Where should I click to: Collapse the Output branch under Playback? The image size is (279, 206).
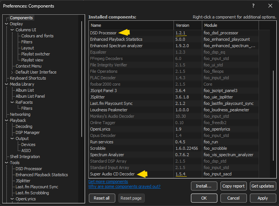coord(12,138)
